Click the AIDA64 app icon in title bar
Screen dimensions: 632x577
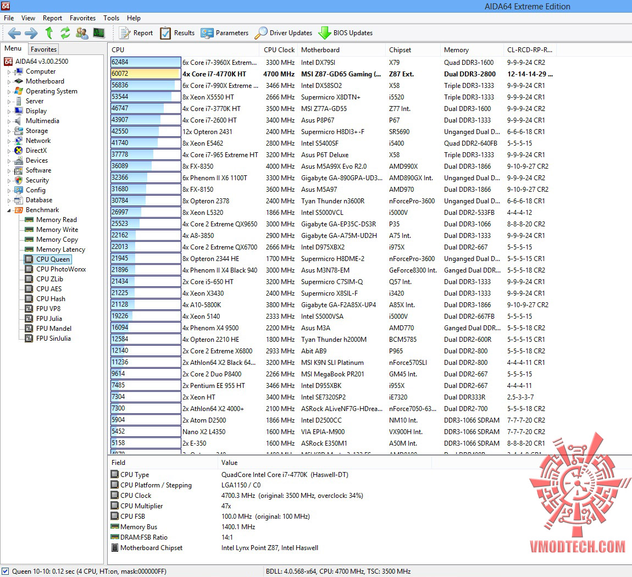5,5
